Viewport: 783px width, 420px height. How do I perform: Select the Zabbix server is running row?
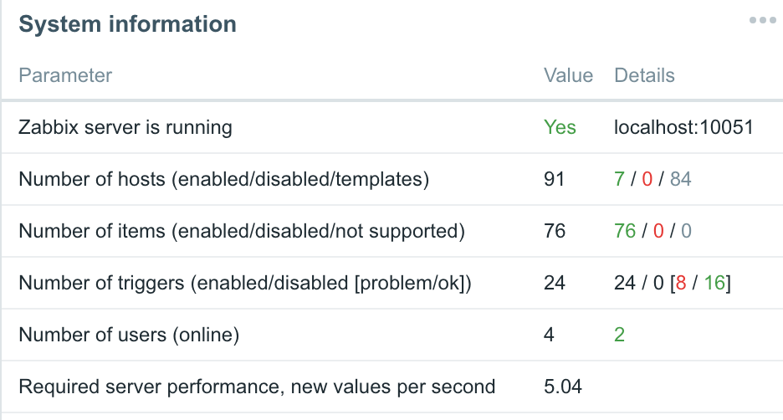(392, 127)
